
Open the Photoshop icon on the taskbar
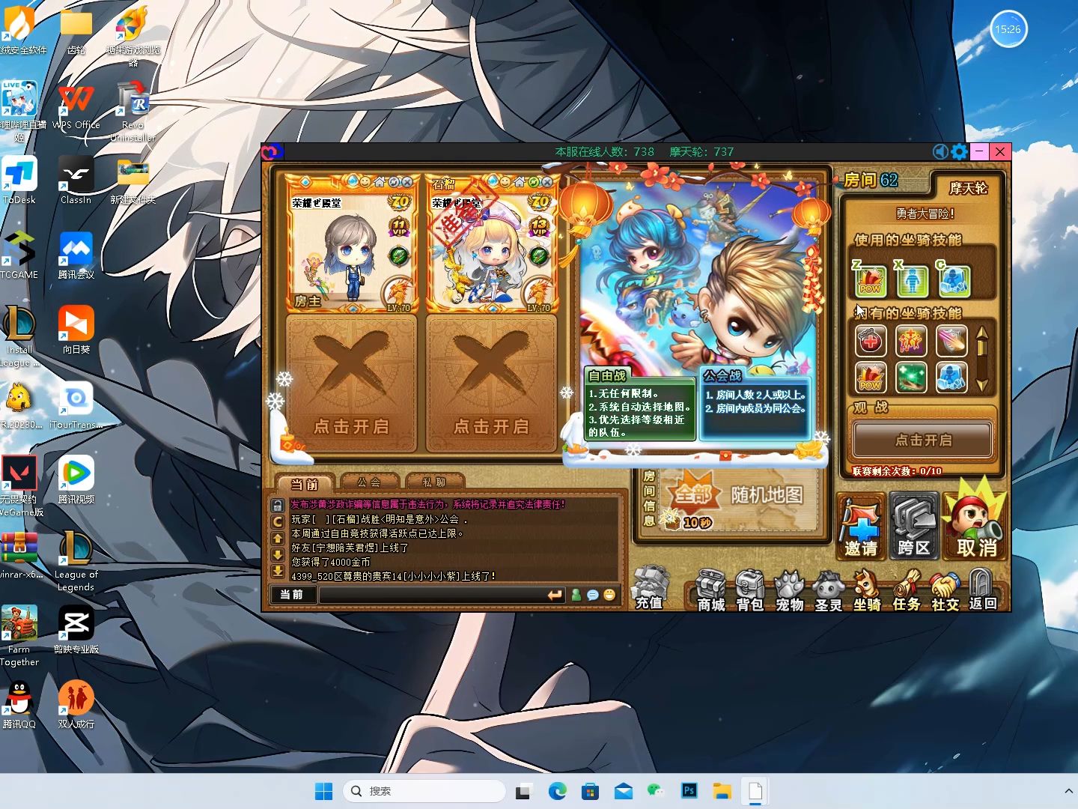(689, 791)
